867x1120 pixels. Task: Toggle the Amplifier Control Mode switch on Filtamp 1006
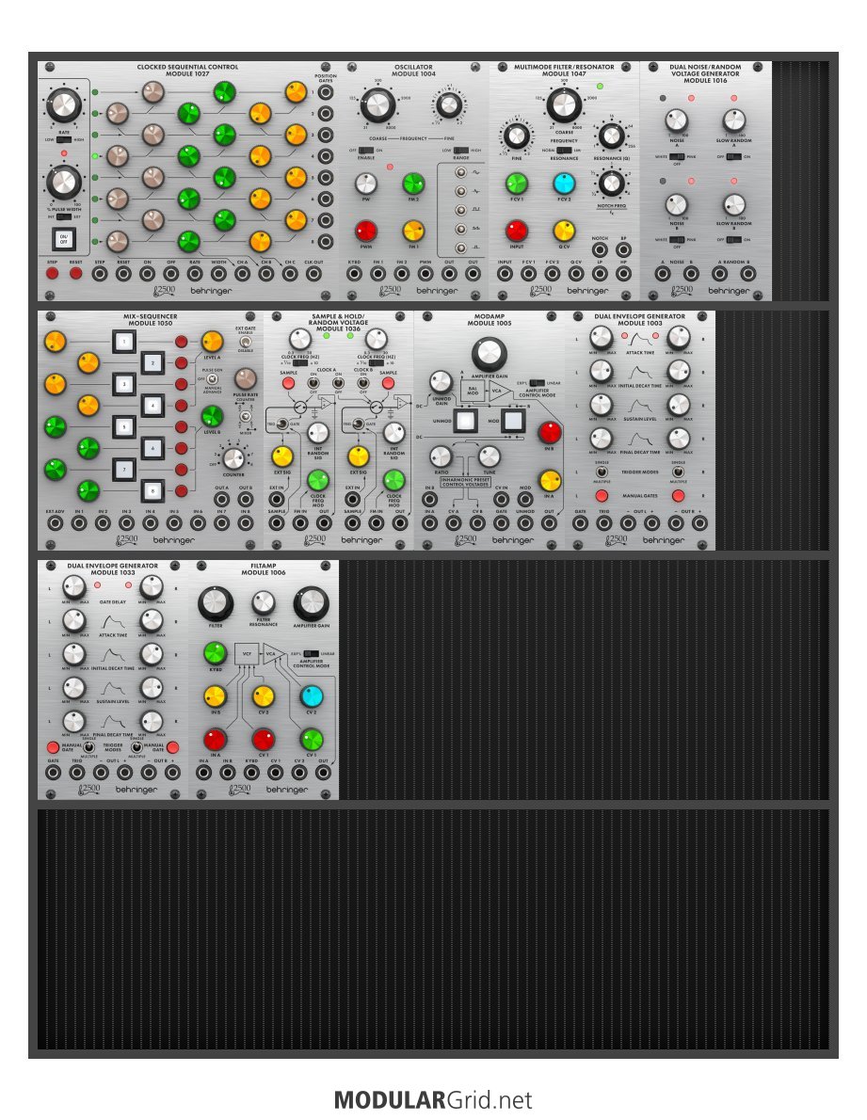[312, 653]
